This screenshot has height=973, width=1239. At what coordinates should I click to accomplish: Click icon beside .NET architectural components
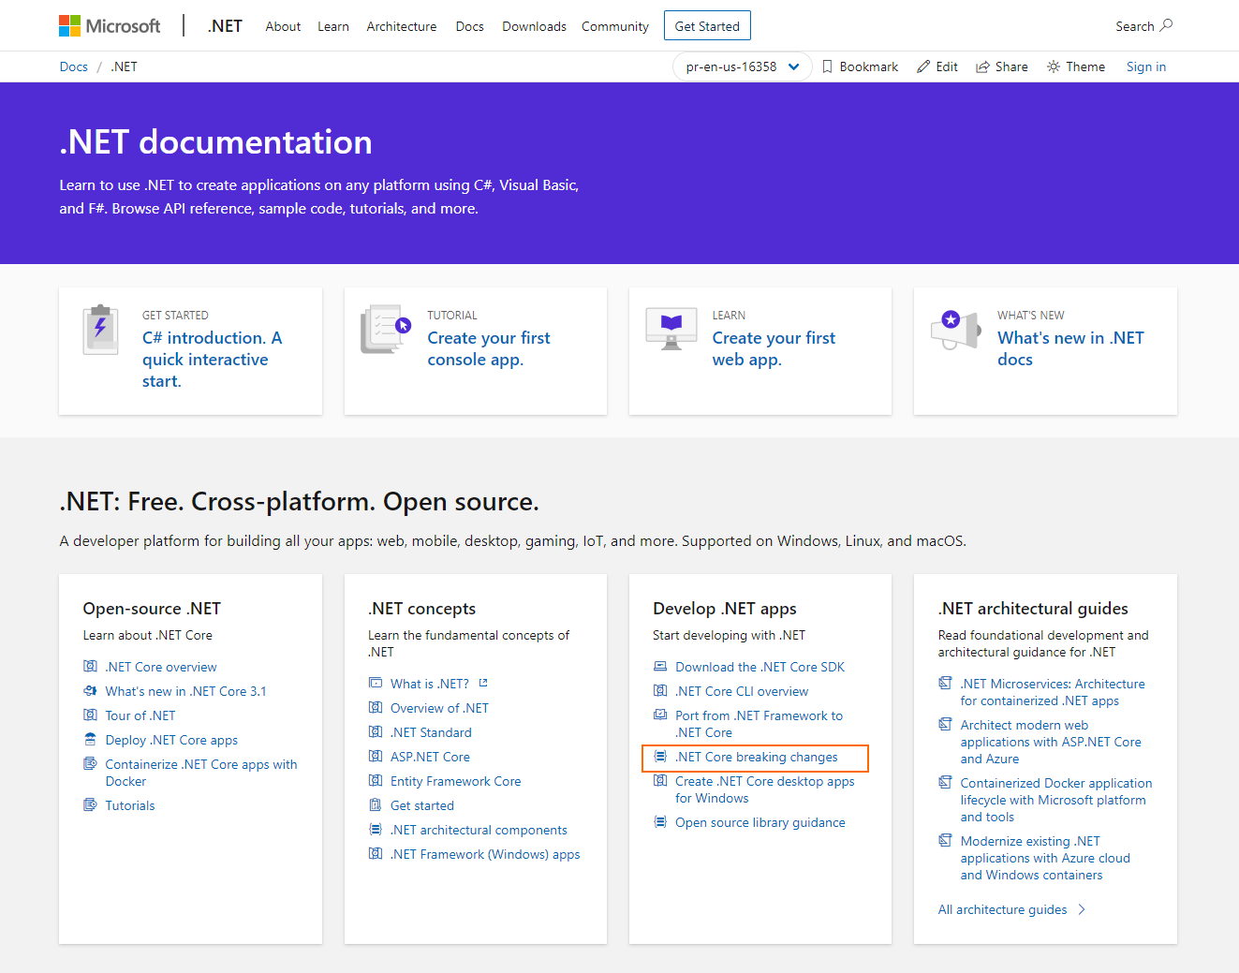[x=376, y=830]
